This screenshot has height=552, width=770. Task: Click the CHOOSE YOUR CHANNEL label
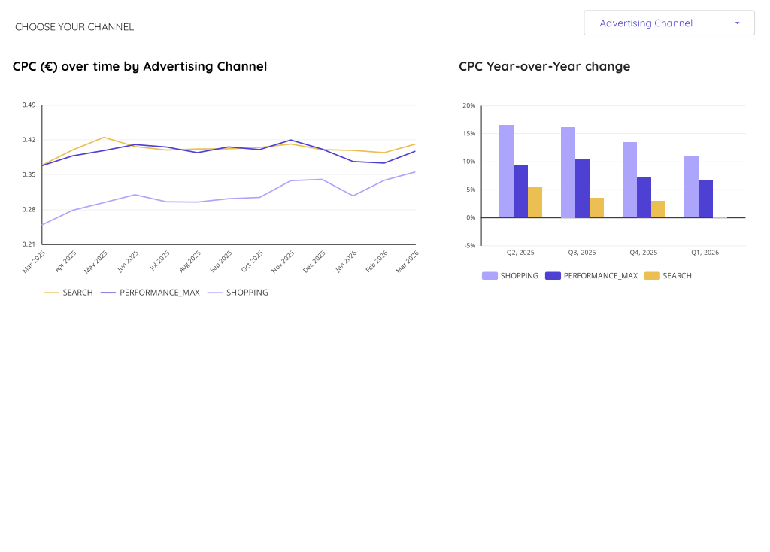point(74,26)
